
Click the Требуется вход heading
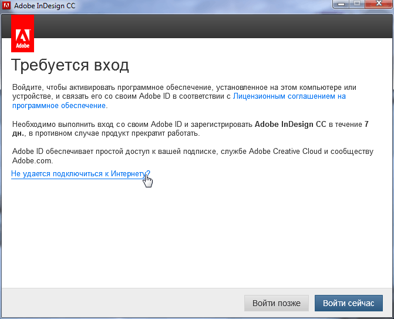coord(70,65)
